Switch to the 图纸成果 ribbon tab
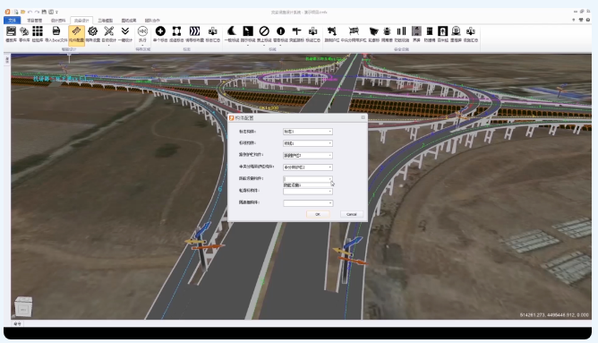 pos(129,21)
